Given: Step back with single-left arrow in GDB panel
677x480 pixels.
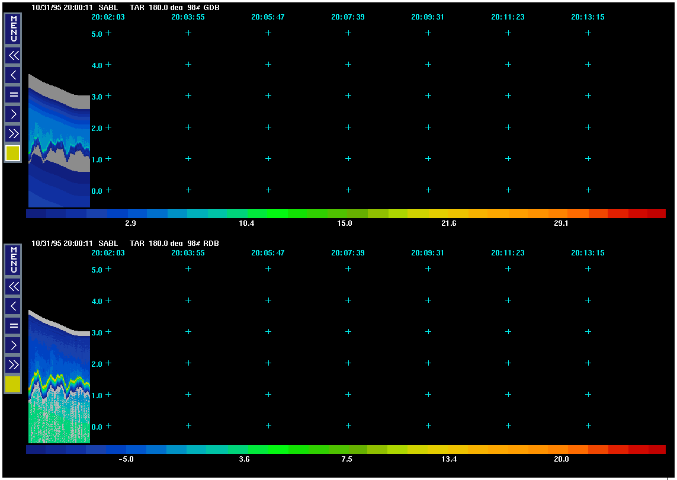Looking at the screenshot, I should pos(13,75).
